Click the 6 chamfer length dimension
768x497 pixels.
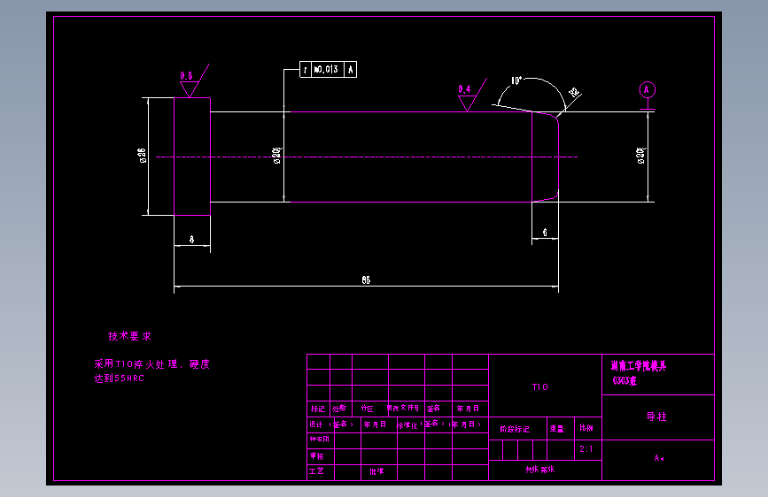pos(545,233)
